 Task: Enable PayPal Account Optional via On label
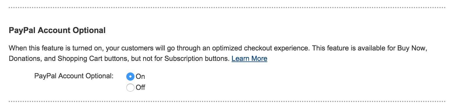point(140,77)
